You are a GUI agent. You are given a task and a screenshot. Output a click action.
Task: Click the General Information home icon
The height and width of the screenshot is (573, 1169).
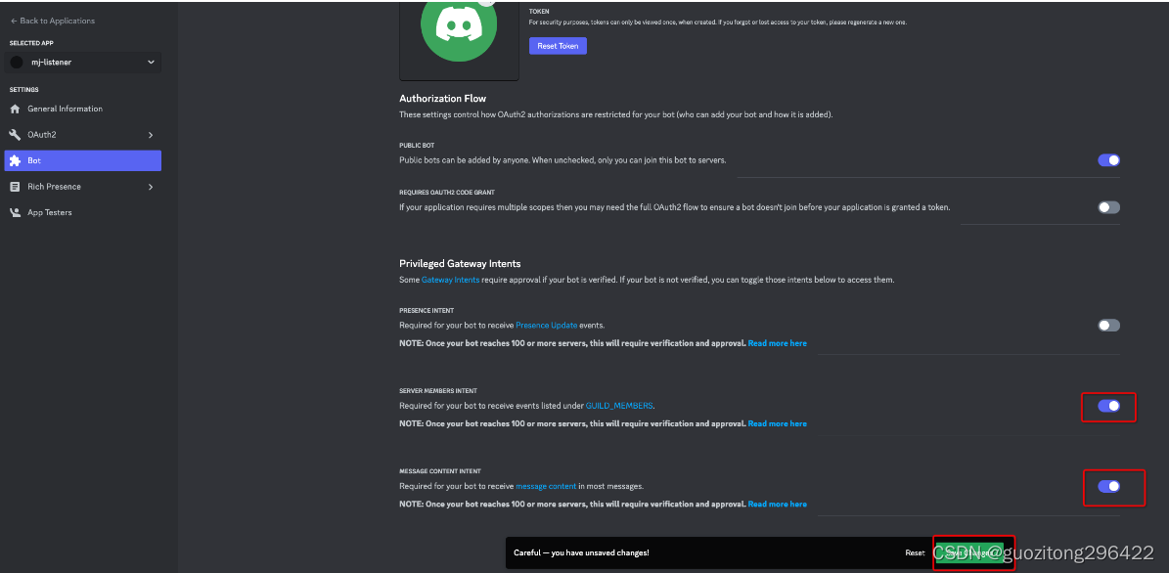pos(15,109)
